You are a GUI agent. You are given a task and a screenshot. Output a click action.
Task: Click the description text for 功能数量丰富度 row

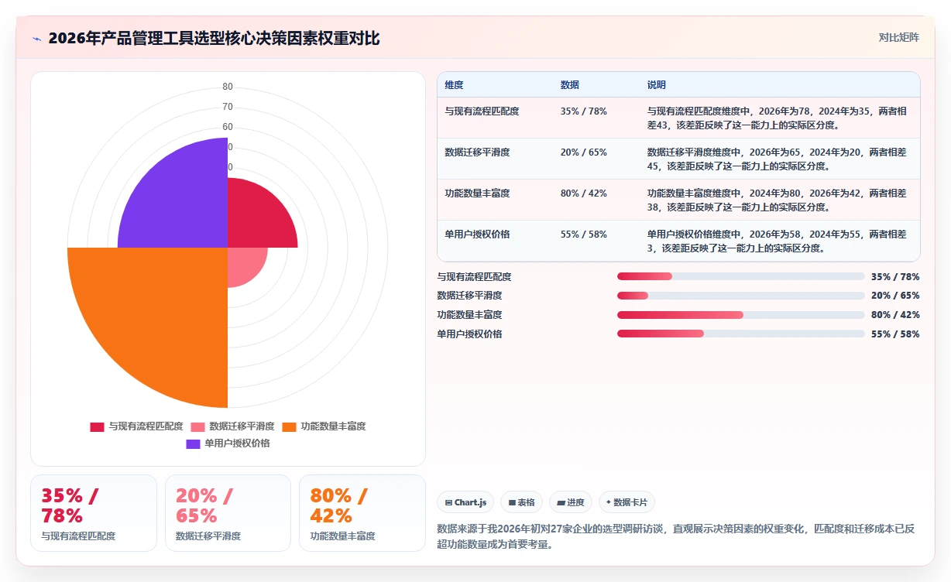(x=777, y=200)
